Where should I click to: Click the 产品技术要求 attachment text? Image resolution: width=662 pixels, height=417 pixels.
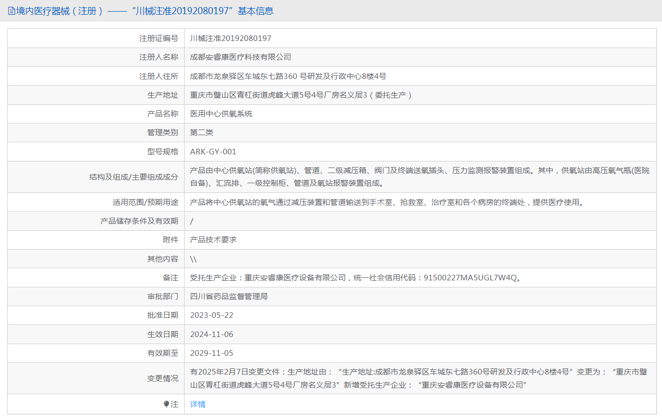[x=213, y=240]
